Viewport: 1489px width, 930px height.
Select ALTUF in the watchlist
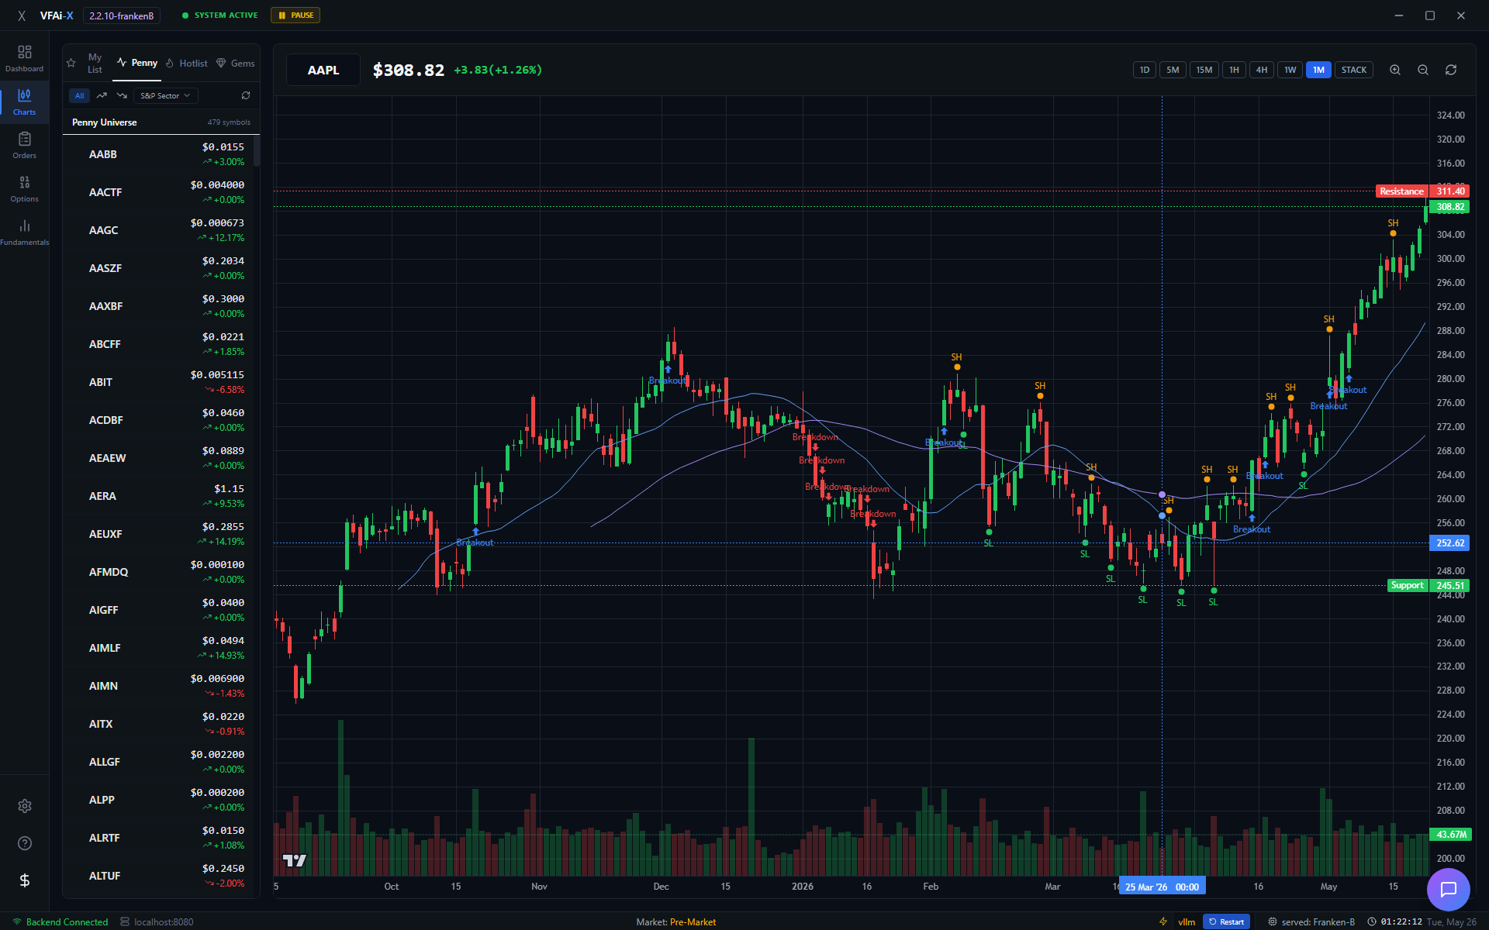(x=159, y=876)
